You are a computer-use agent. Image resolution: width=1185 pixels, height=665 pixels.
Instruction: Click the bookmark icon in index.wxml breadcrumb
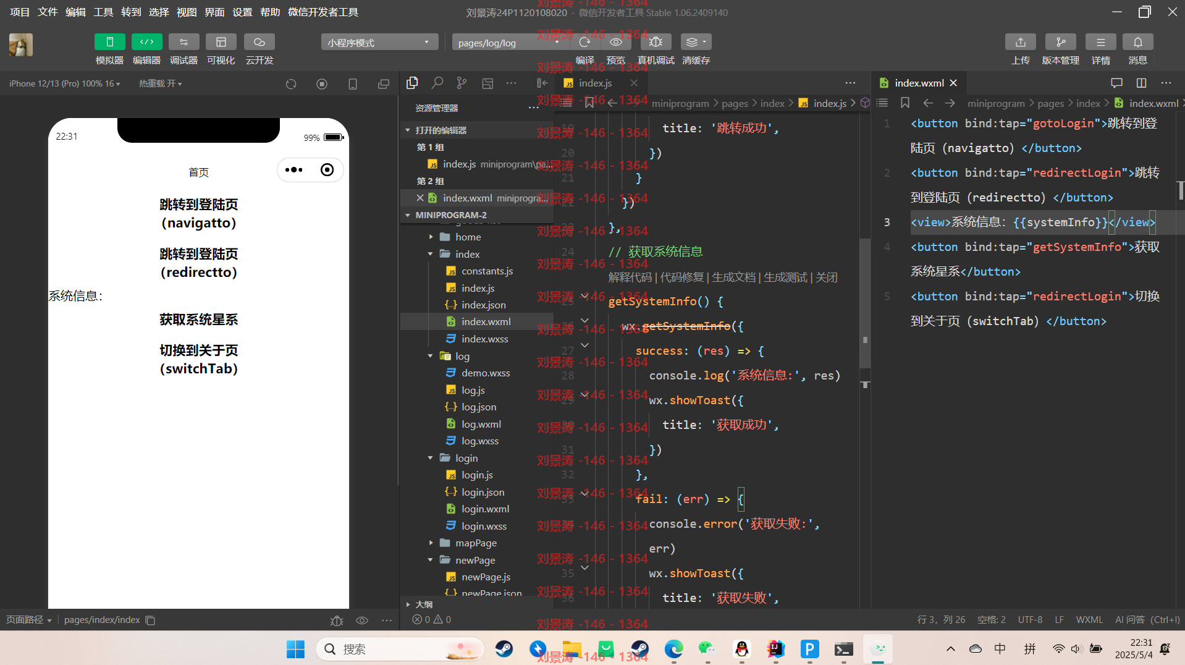(x=905, y=103)
